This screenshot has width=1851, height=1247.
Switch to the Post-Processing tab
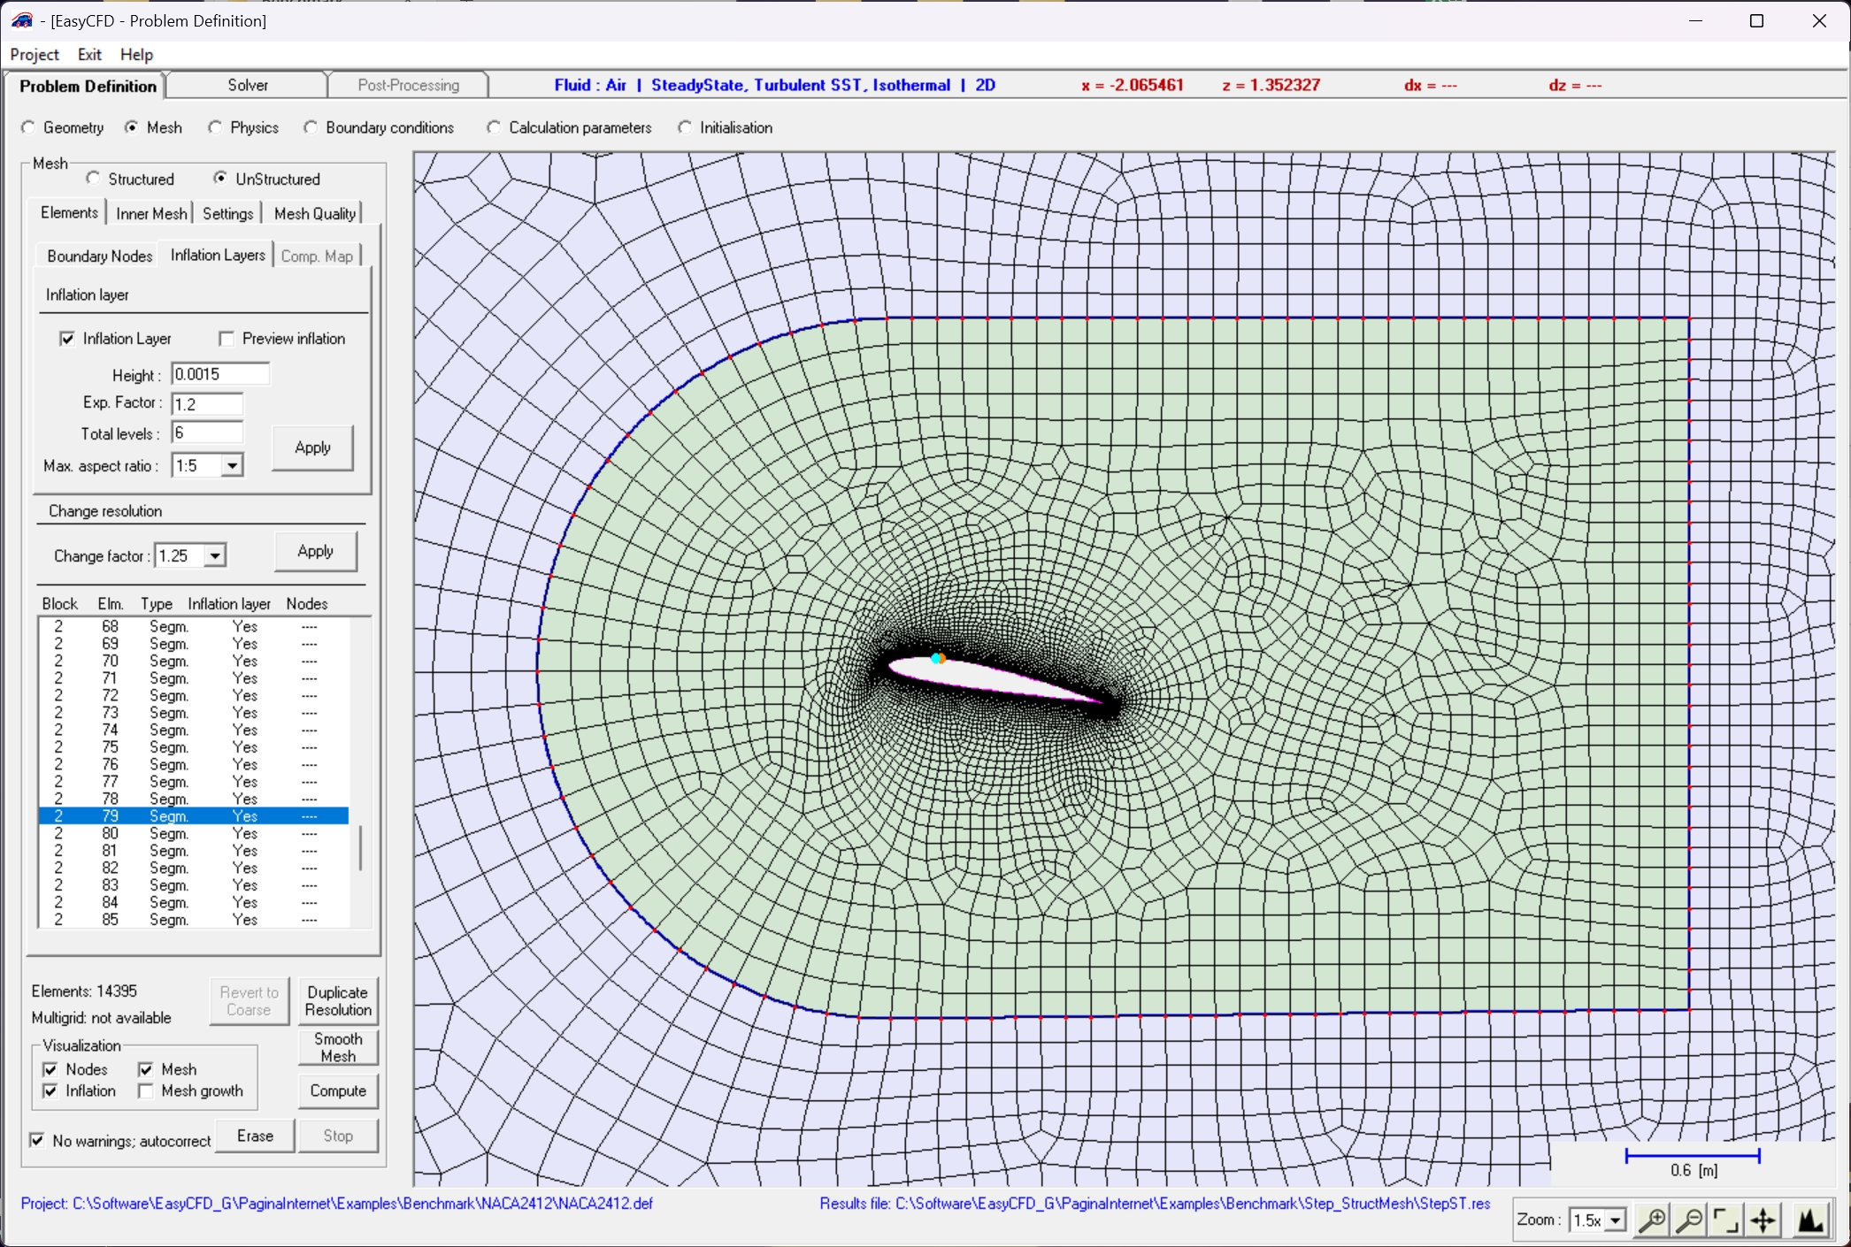tap(408, 85)
